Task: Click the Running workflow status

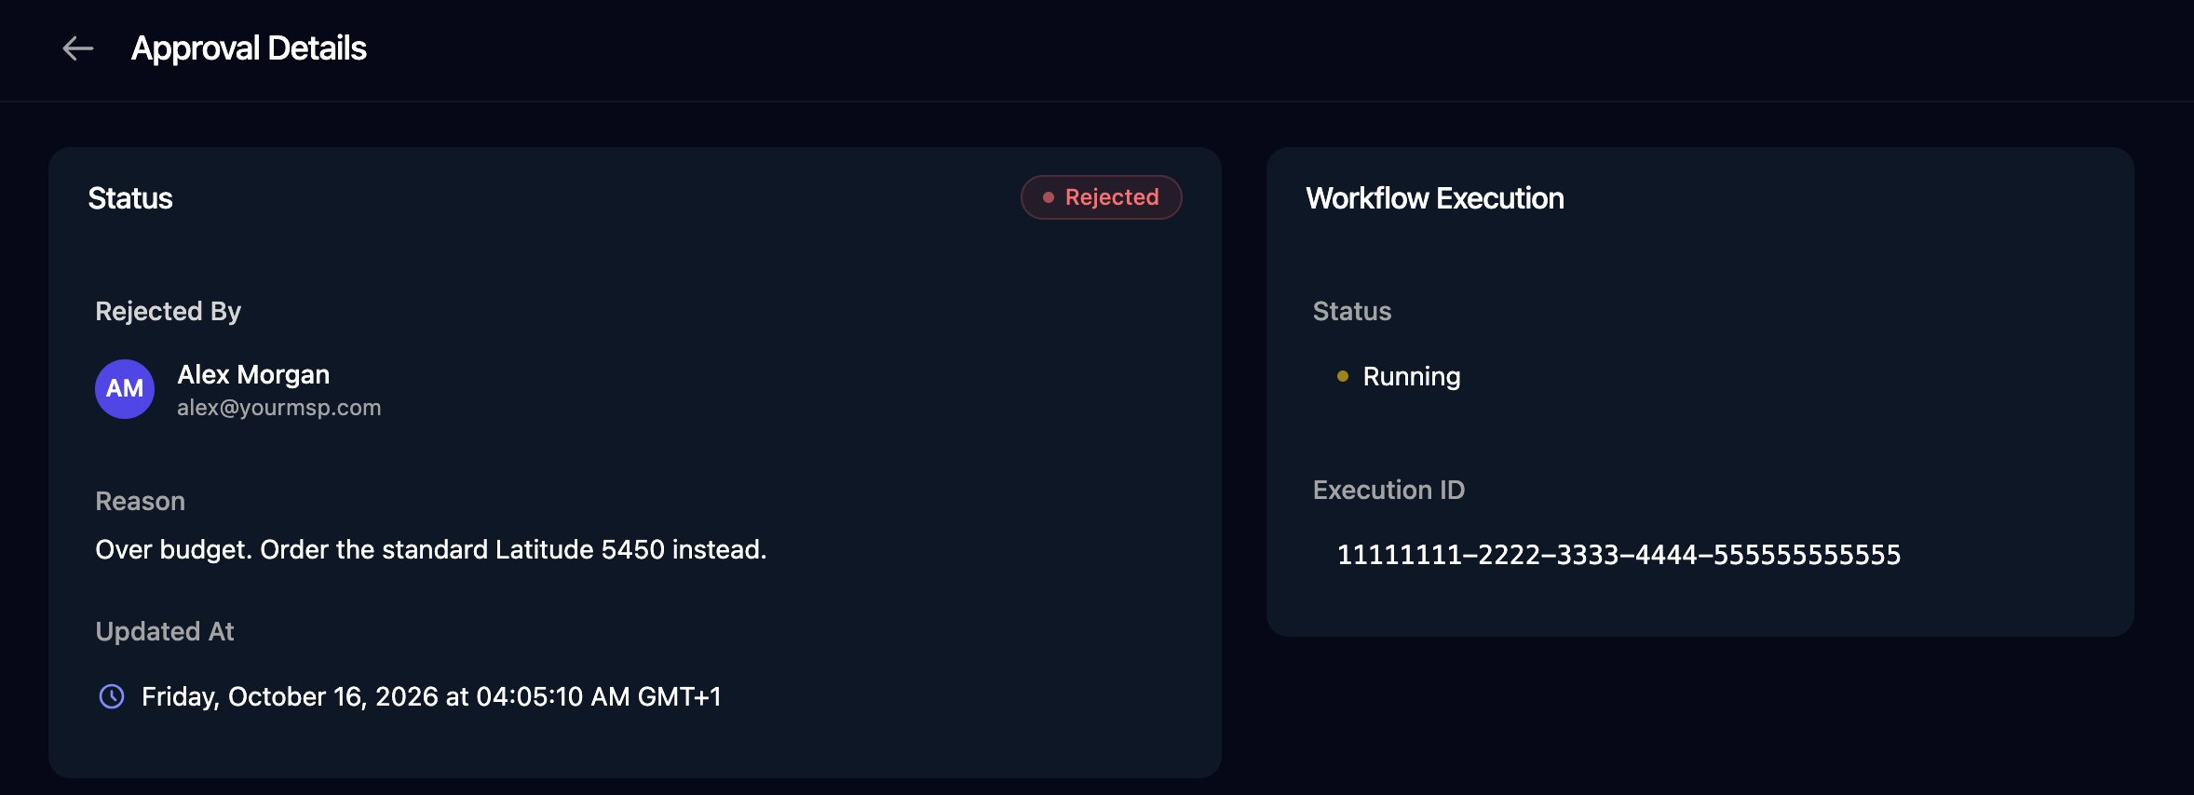Action: click(x=1412, y=376)
